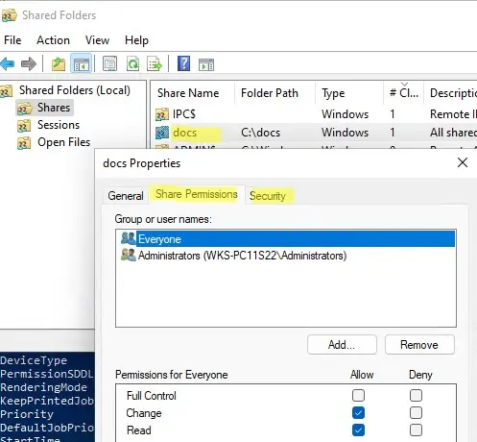Screen dimensions: 477x442
Task: Click the Refresh toolbar icon
Action: 132,63
